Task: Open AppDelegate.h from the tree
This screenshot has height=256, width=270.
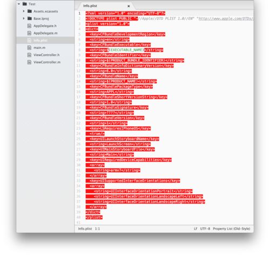Action: tap(45, 26)
